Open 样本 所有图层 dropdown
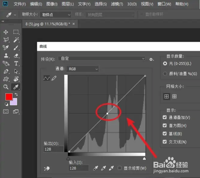Viewport: 200px width, 178px height. point(110,15)
